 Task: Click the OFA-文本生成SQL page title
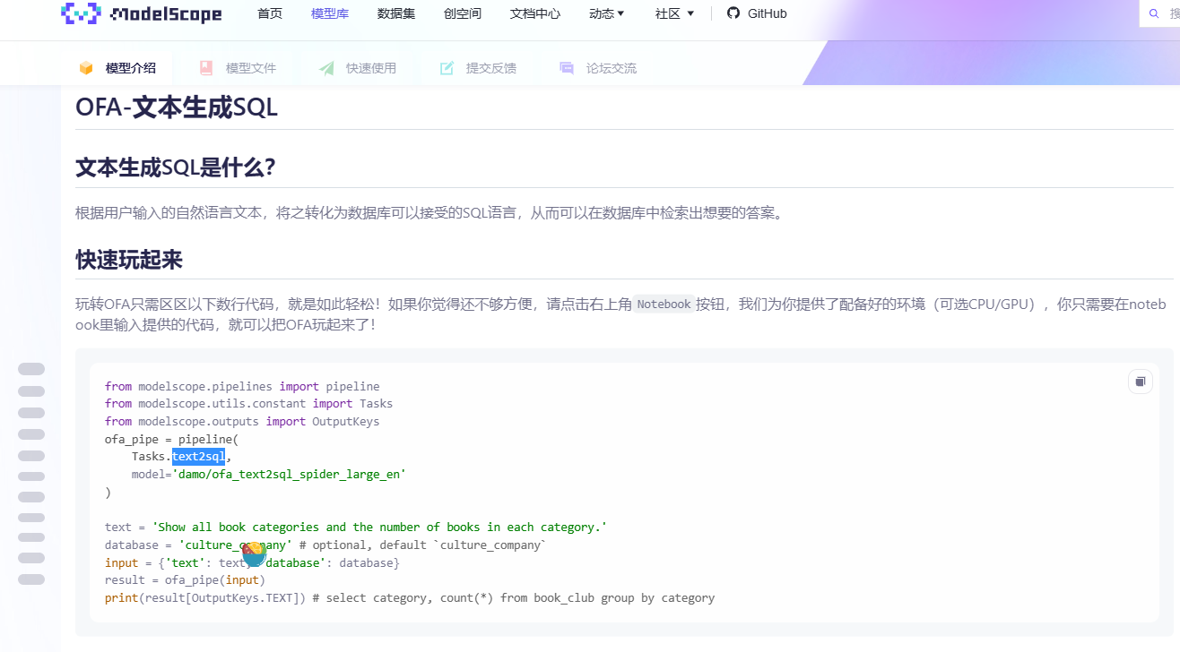[177, 107]
